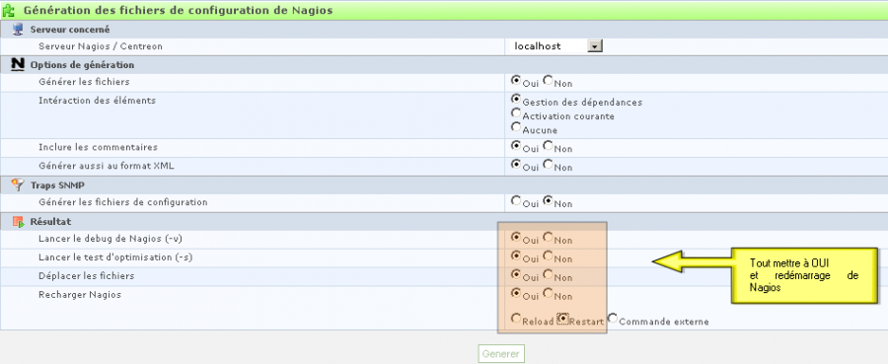The height and width of the screenshot is (364, 888).
Task: Click the Traps SNMP header text
Action: coord(57,185)
